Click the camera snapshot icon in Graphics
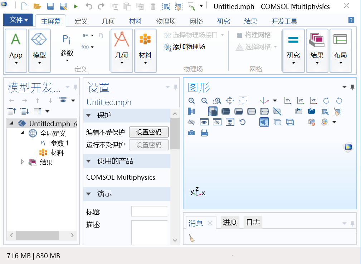361x264 pixels. click(x=191, y=133)
